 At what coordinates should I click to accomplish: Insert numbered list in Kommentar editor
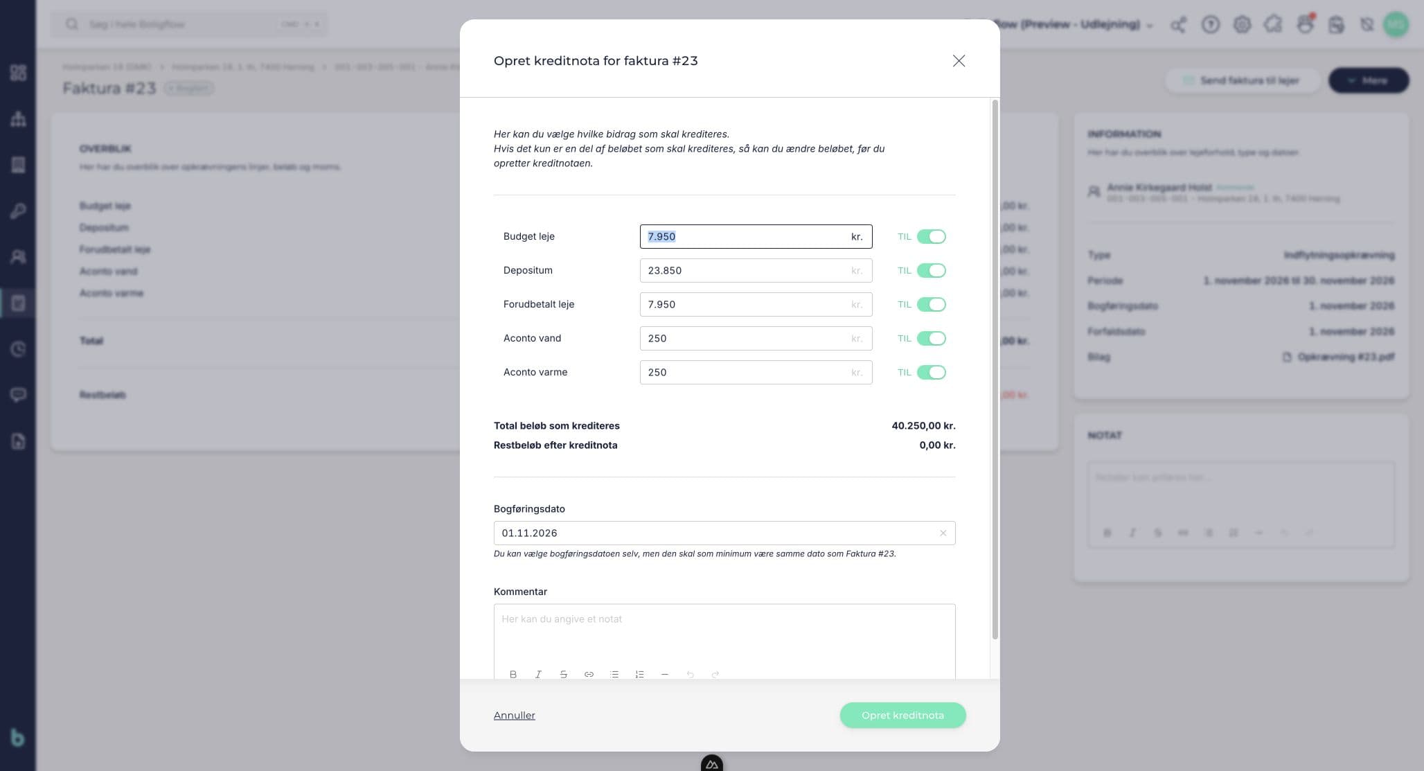point(639,674)
